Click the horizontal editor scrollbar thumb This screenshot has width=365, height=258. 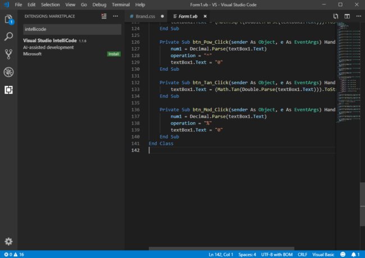click(221, 248)
